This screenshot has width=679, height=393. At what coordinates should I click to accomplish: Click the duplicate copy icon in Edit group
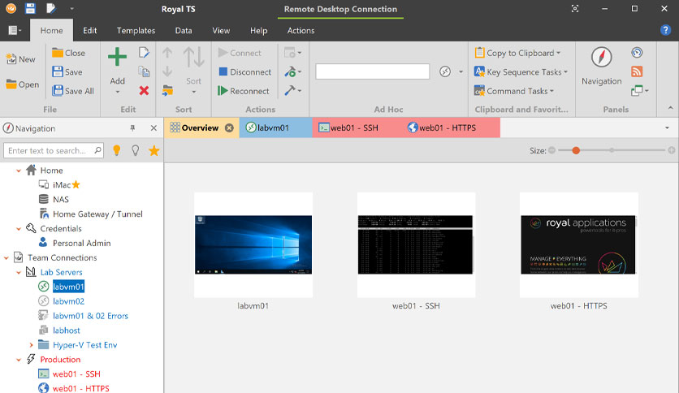(x=144, y=71)
